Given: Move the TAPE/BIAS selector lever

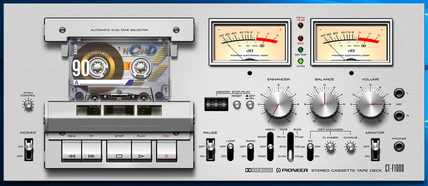Looking at the screenshot, I should [291, 146].
